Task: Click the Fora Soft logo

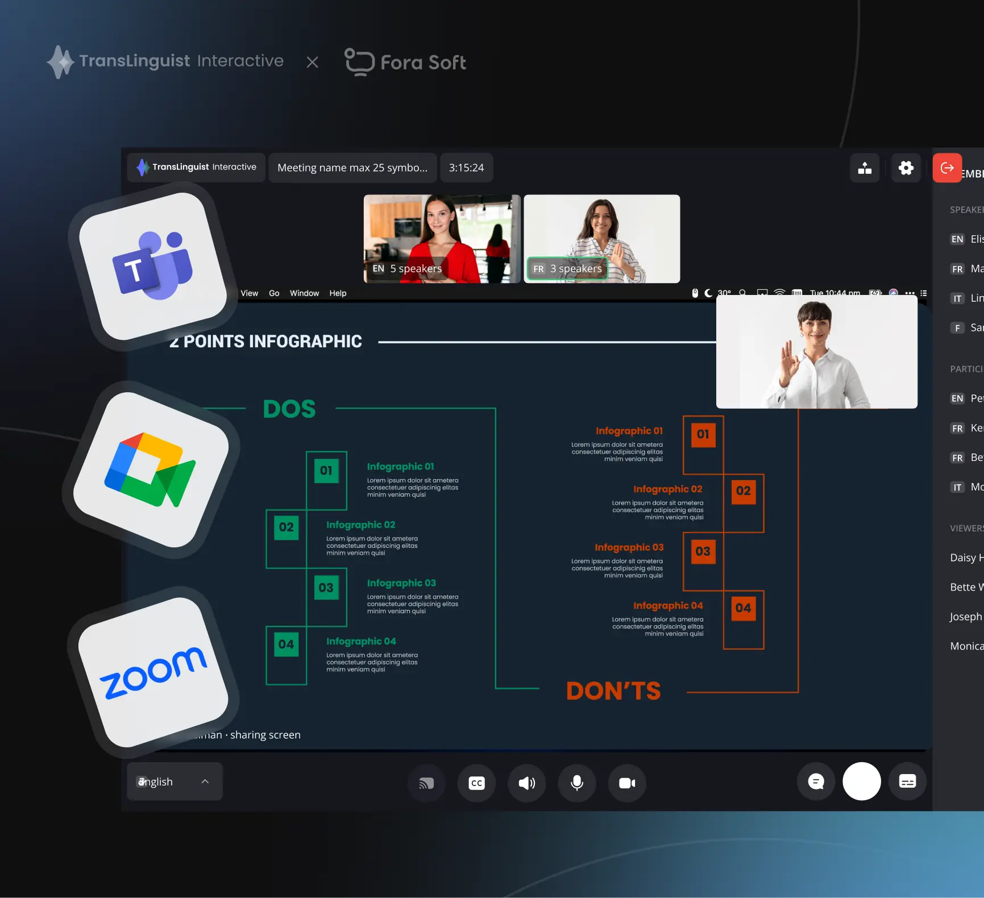Action: pos(405,62)
